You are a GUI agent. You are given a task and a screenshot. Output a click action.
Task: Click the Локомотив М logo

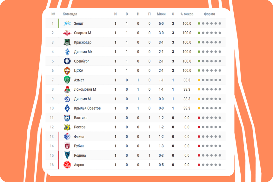click(x=67, y=89)
